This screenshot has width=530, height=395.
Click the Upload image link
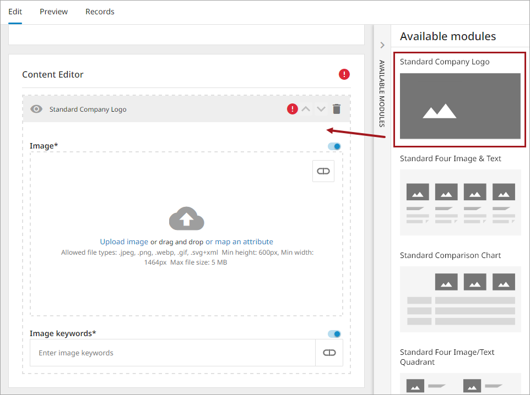[x=124, y=242]
